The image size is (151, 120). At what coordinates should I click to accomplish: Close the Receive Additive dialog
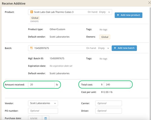coord(149,3)
